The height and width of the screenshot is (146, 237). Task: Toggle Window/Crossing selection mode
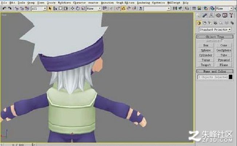66,8
